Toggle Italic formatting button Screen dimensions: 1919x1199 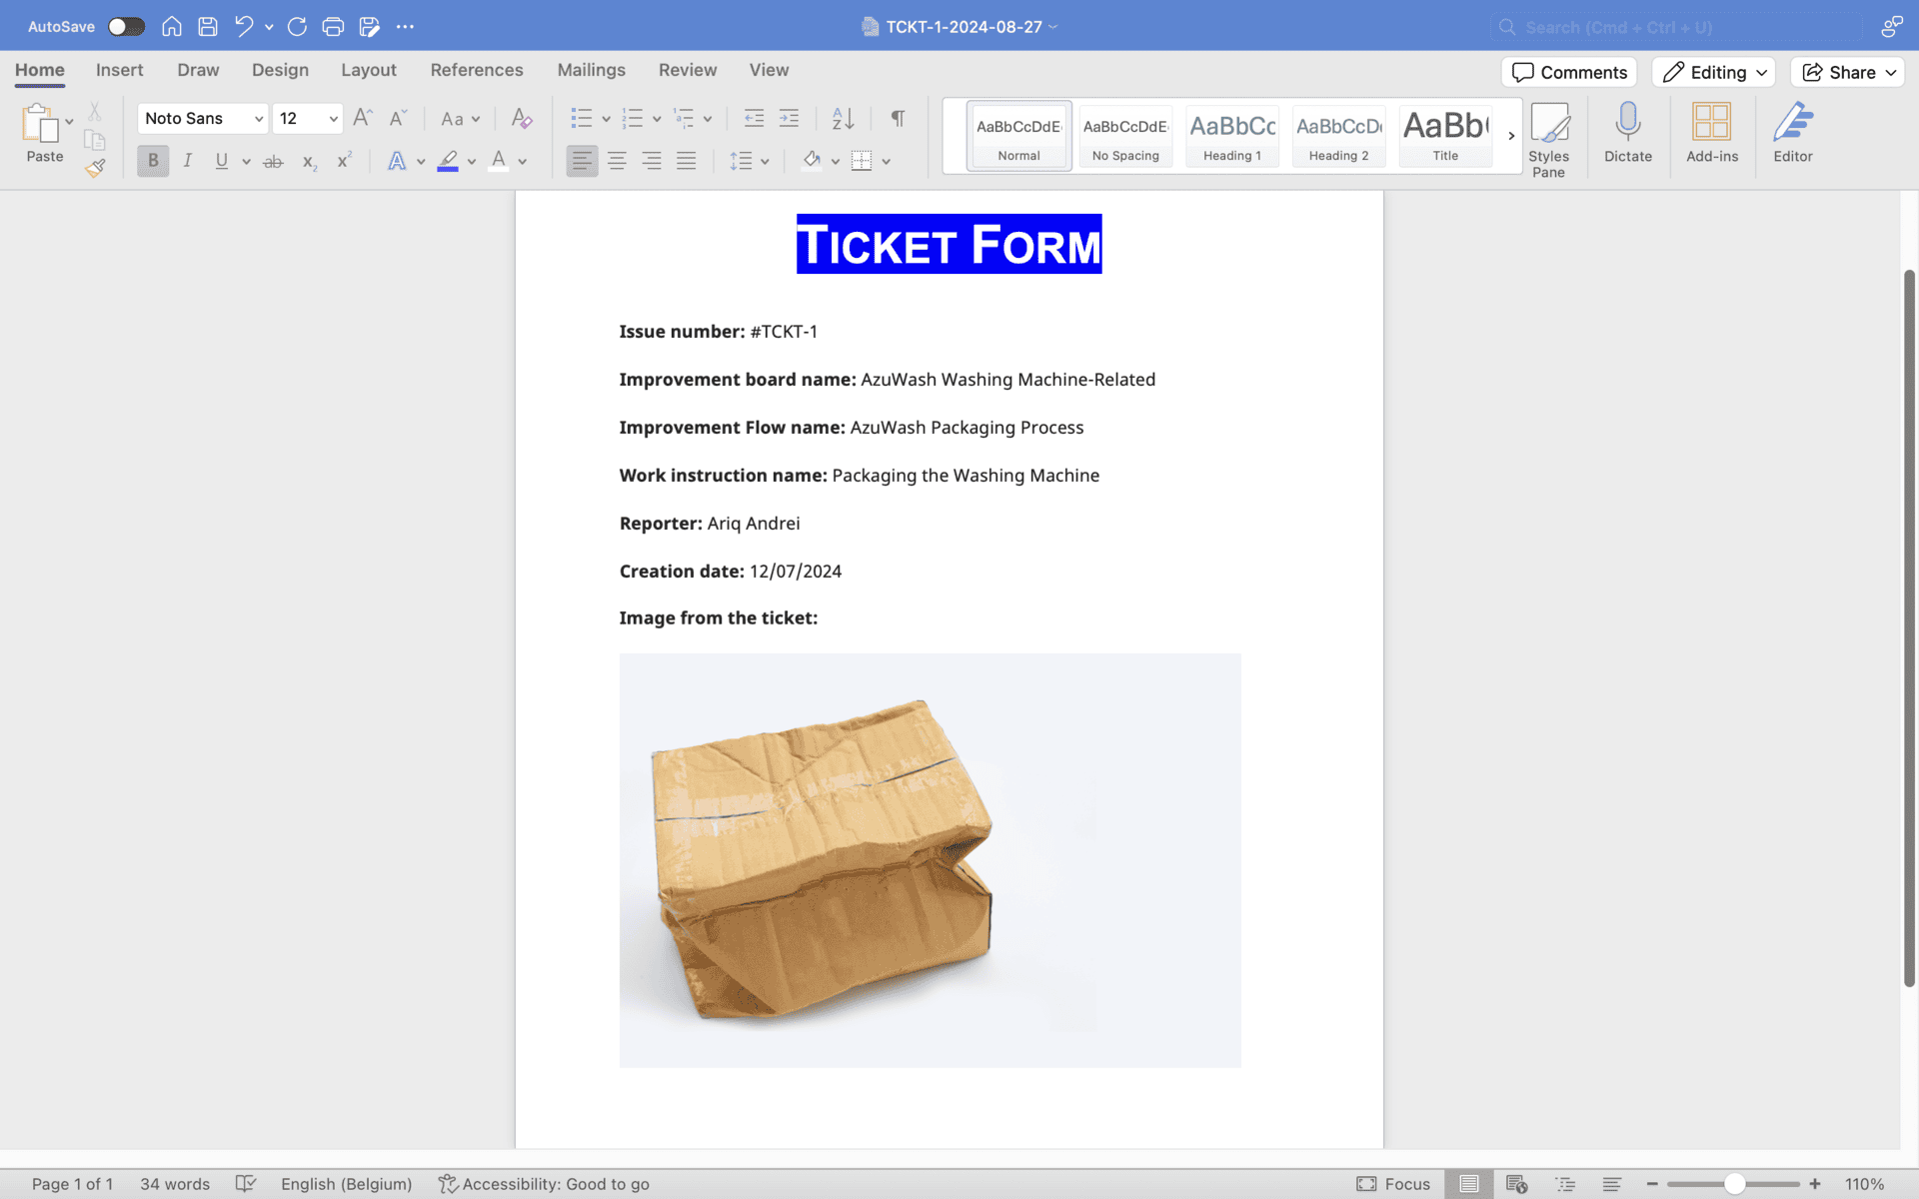coord(187,161)
